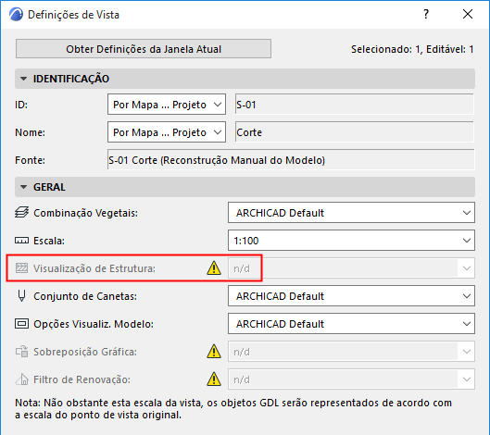Open the ID Por Mapa Projeto dropdown
The width and height of the screenshot is (490, 435).
167,105
